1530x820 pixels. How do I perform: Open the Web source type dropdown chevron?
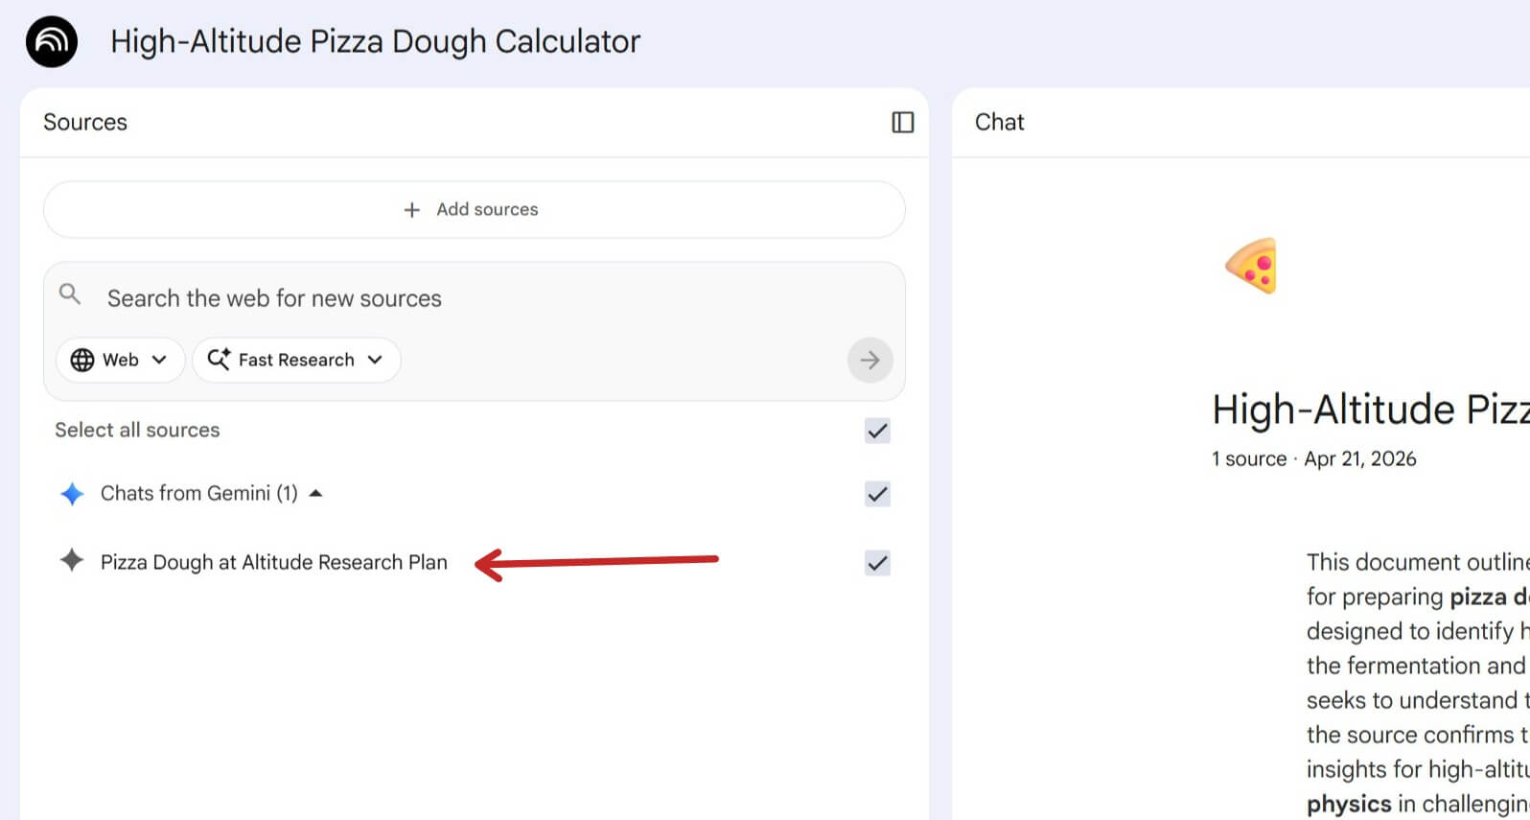pos(159,360)
